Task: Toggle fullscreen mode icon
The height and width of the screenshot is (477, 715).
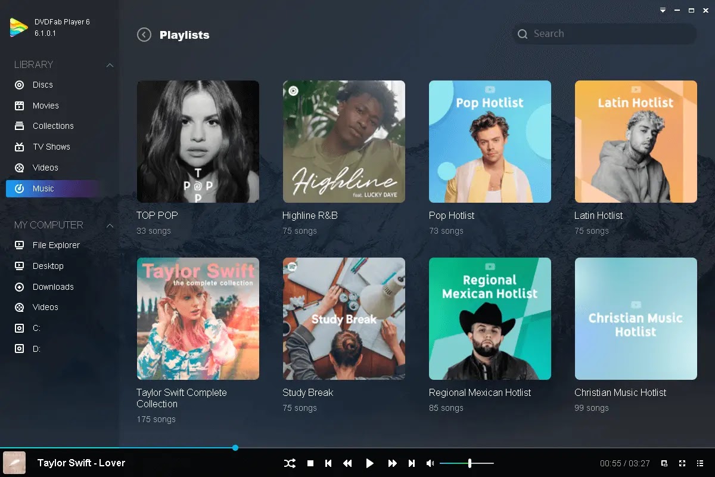Action: pos(682,463)
